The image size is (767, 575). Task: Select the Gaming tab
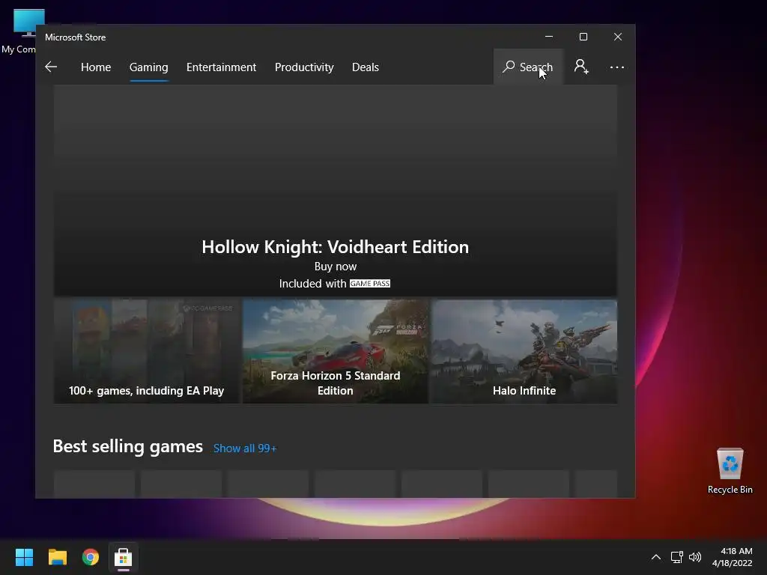coord(149,67)
